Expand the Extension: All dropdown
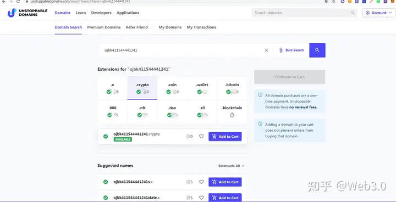Image resolution: width=396 pixels, height=202 pixels. (x=232, y=166)
